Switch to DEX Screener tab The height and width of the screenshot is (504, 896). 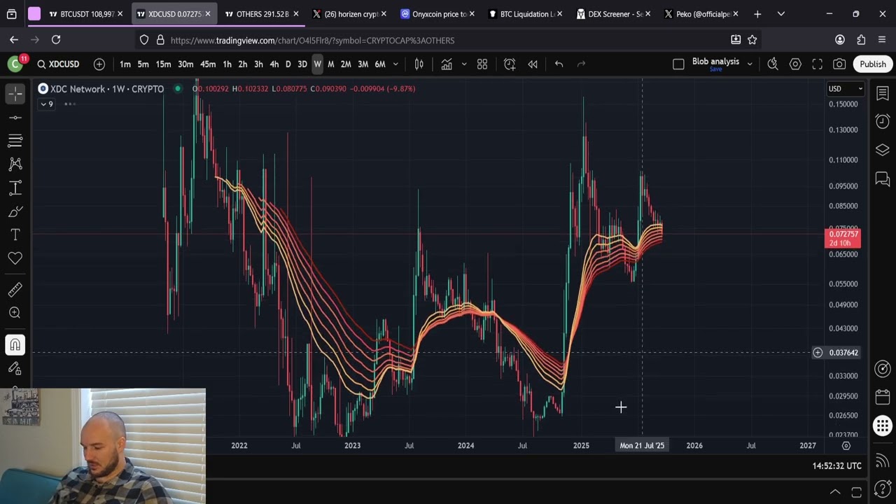pos(614,14)
